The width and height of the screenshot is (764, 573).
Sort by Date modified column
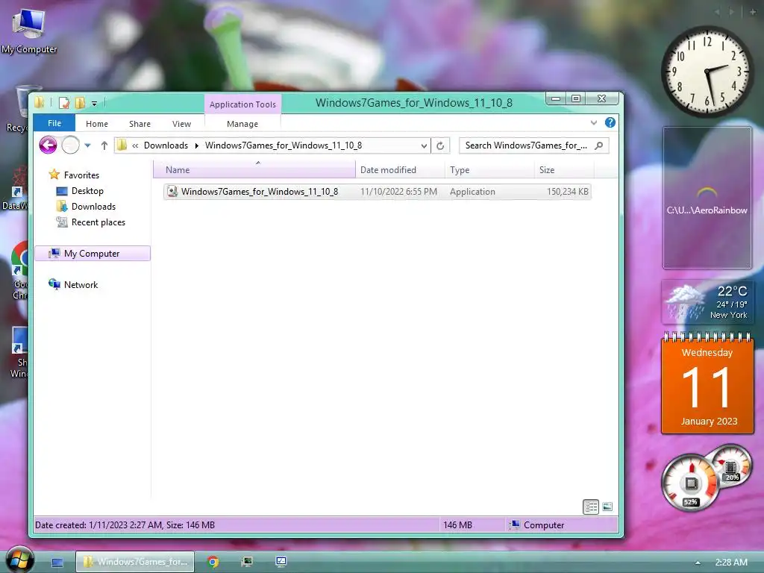click(400, 170)
